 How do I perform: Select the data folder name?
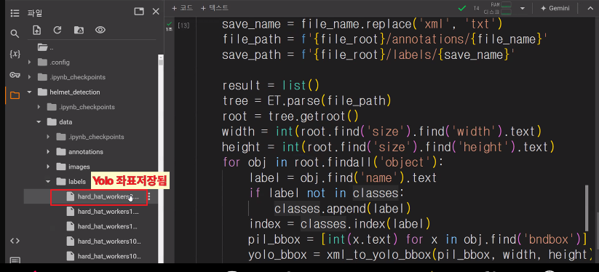66,122
